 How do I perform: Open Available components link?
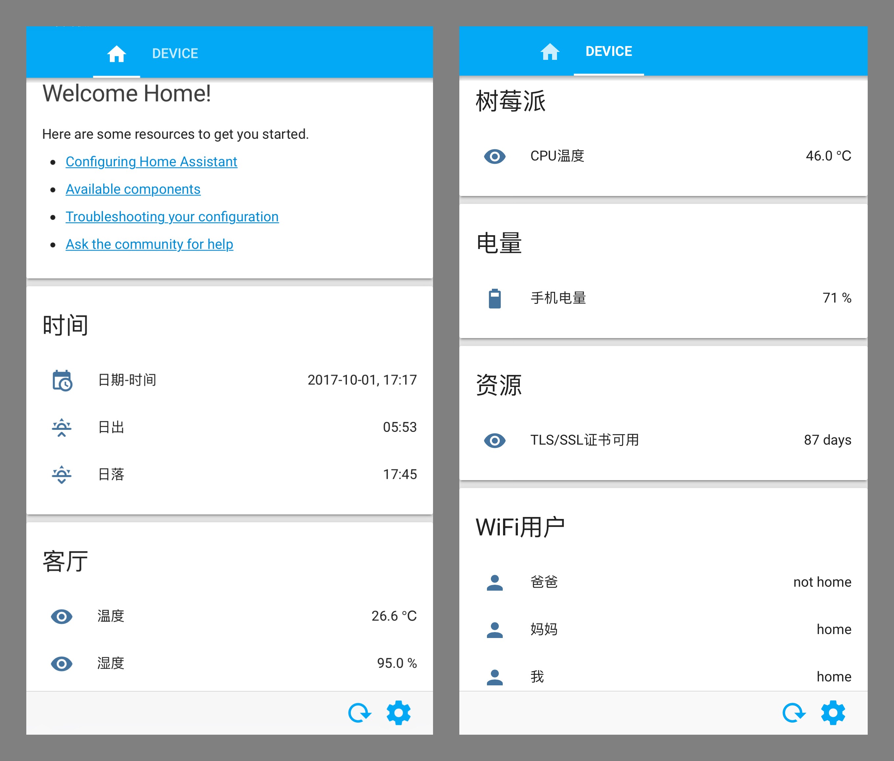[x=133, y=189]
